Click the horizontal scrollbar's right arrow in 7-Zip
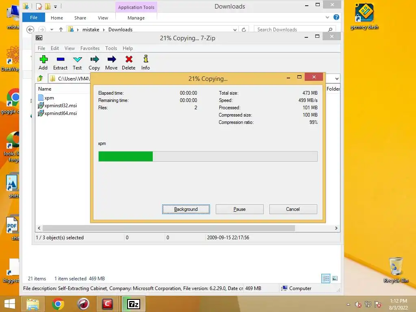This screenshot has height=312, width=416. click(x=336, y=228)
